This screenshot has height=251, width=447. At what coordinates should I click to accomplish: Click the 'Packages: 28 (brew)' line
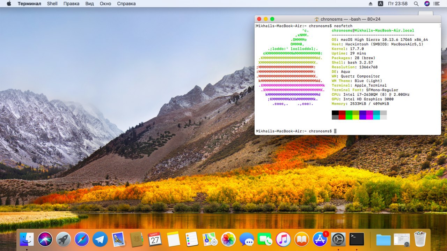[353, 58]
